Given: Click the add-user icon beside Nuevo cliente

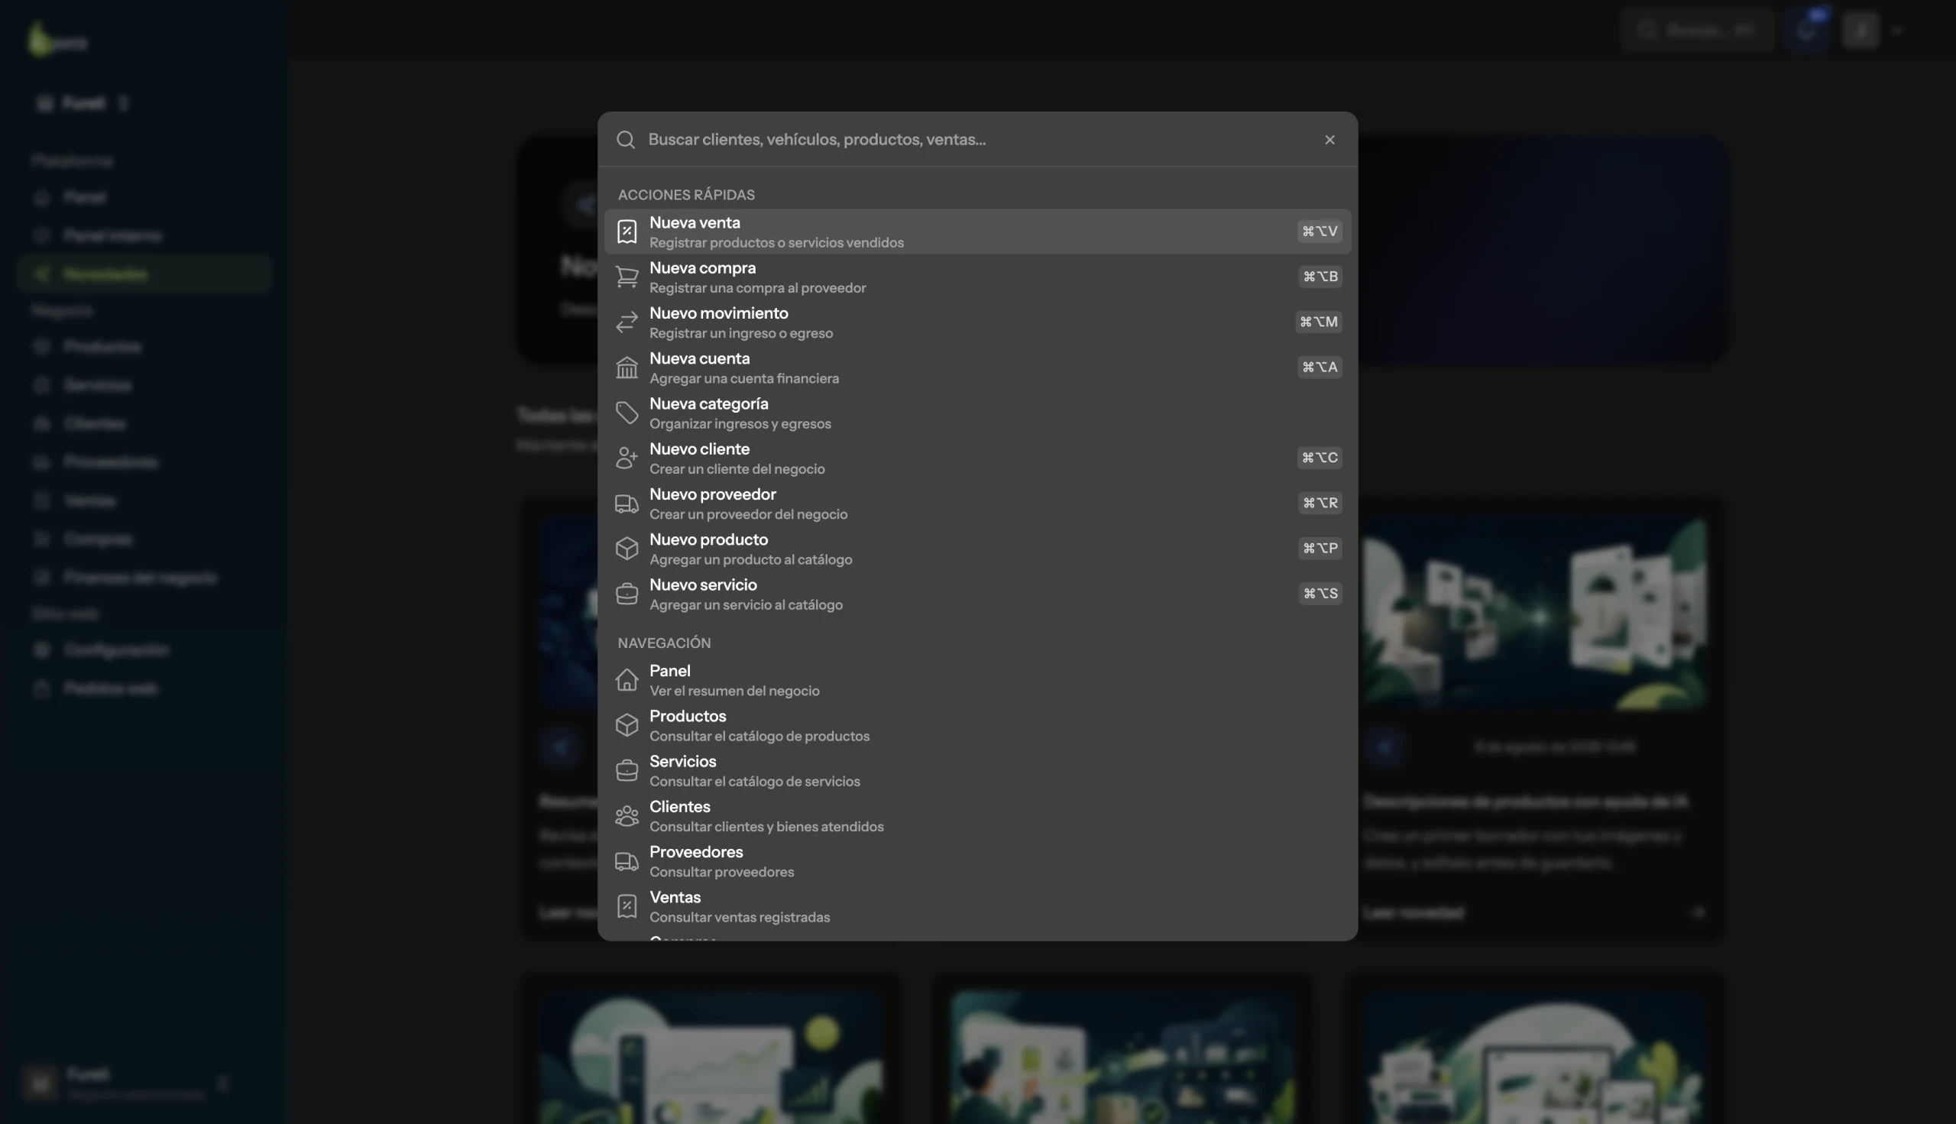Looking at the screenshot, I should (627, 458).
